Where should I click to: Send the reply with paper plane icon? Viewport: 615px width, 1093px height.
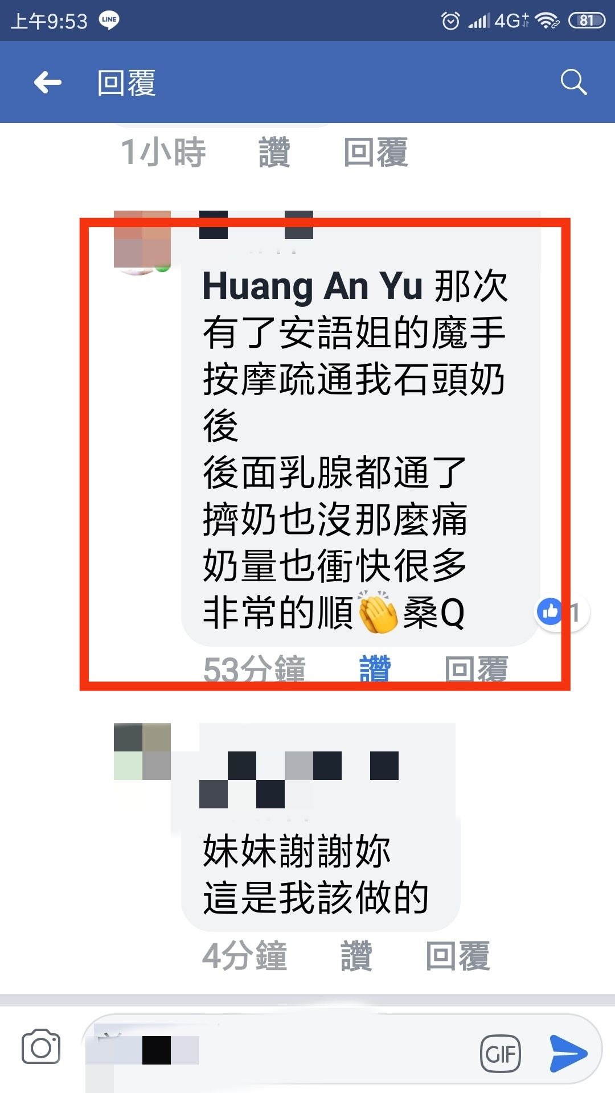pyautogui.click(x=568, y=1053)
